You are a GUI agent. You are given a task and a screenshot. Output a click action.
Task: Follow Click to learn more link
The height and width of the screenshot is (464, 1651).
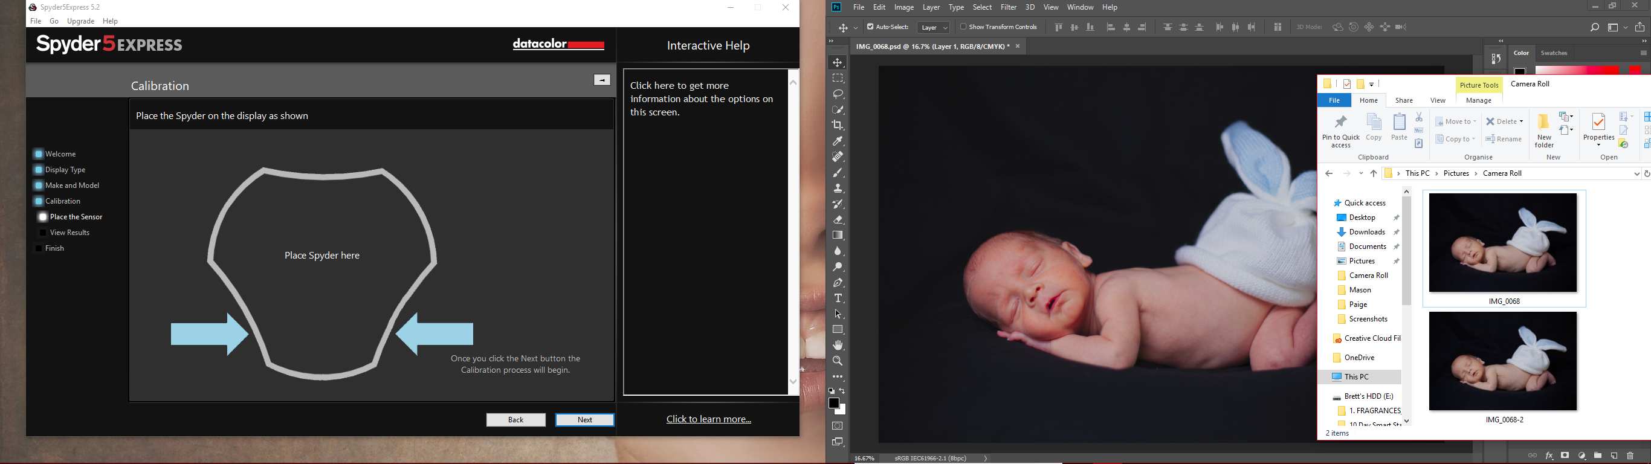(708, 419)
